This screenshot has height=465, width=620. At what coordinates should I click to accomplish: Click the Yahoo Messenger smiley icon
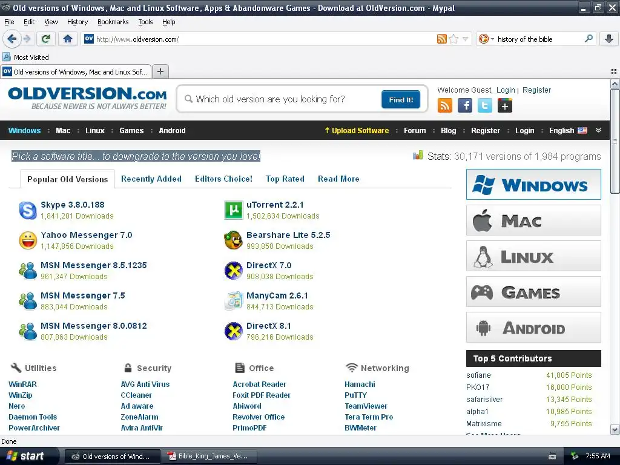pyautogui.click(x=28, y=240)
